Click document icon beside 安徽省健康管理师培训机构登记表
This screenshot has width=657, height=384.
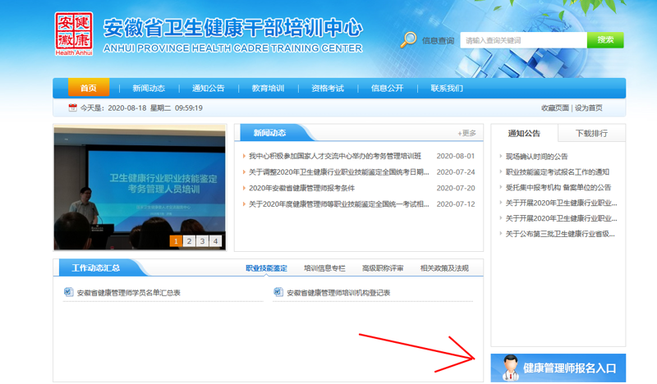pos(278,292)
